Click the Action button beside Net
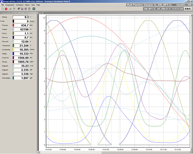 coord(32,21)
